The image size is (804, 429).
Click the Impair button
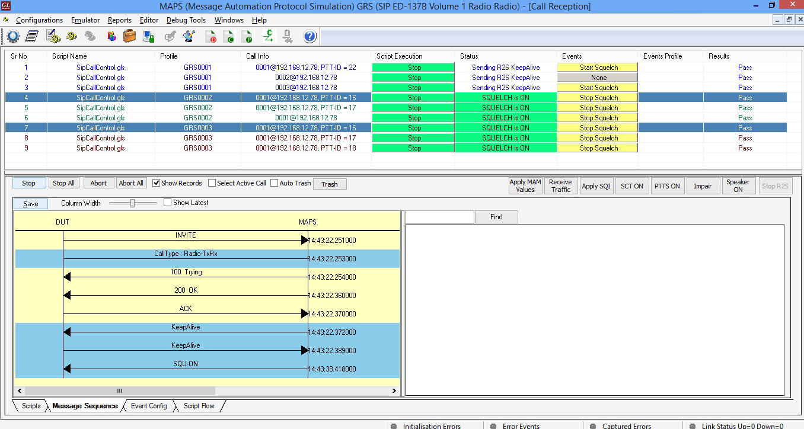703,186
